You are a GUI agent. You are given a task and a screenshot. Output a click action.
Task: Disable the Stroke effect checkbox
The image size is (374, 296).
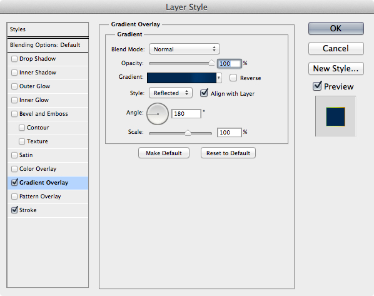click(x=14, y=210)
